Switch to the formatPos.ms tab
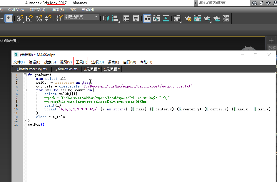The height and width of the screenshot is (182, 277). point(66,69)
